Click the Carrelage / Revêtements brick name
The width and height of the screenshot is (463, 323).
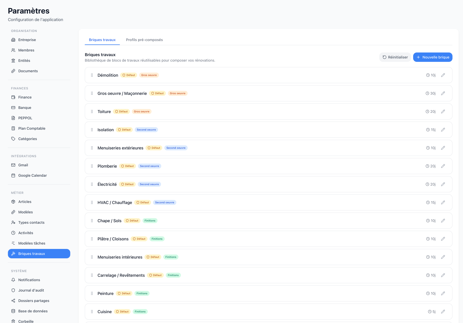tap(121, 275)
